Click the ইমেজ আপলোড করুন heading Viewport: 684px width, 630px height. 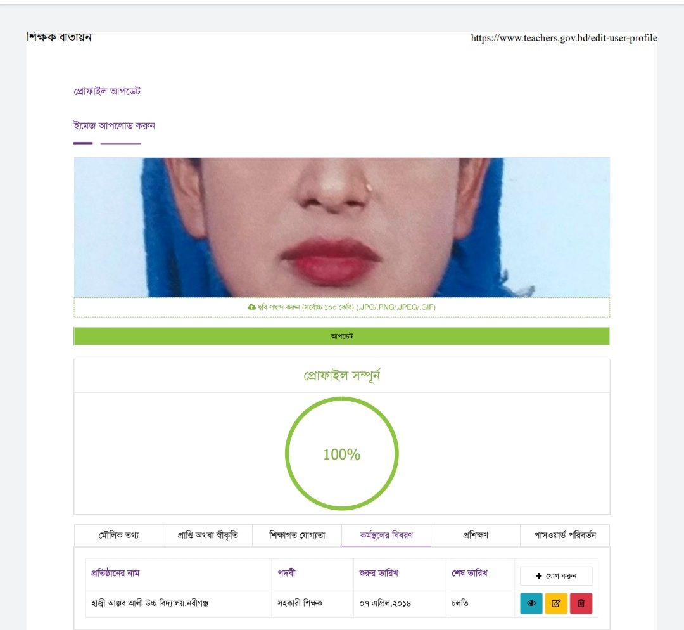point(114,125)
